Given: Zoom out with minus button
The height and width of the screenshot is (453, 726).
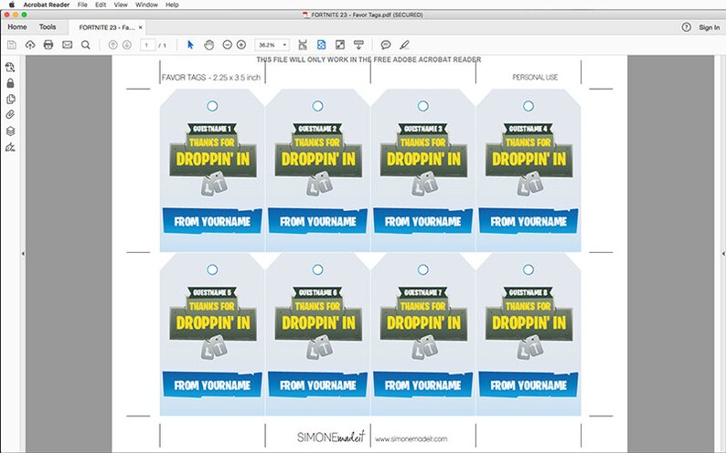Looking at the screenshot, I should click(227, 45).
